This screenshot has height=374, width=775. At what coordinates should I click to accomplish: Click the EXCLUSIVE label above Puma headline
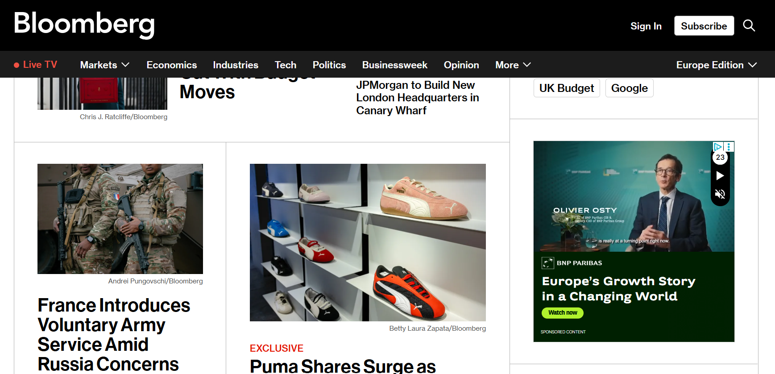(x=277, y=348)
